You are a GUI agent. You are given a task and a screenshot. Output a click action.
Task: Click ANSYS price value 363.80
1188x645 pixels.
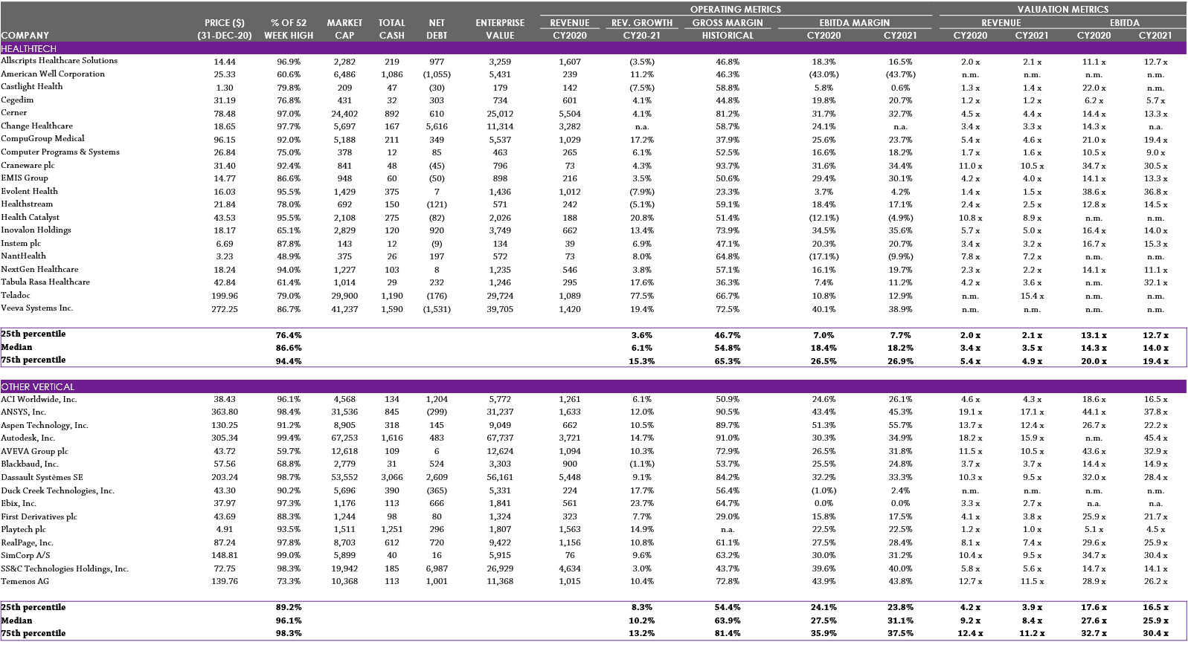225,412
